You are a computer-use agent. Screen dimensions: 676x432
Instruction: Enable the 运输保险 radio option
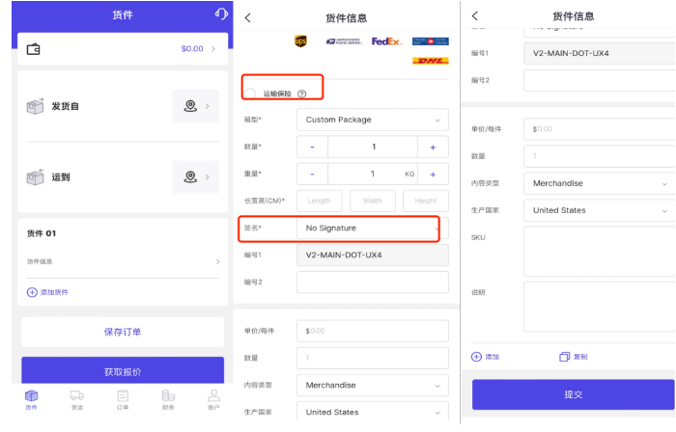[x=250, y=94]
